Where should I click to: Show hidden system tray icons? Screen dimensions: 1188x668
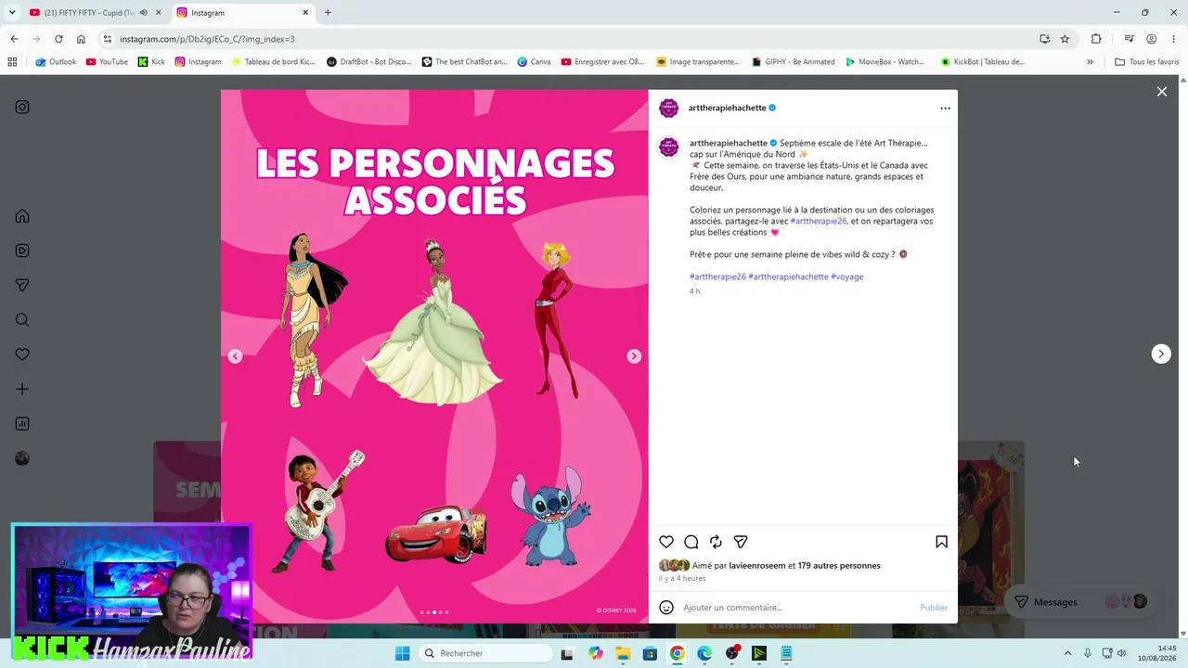point(1067,653)
